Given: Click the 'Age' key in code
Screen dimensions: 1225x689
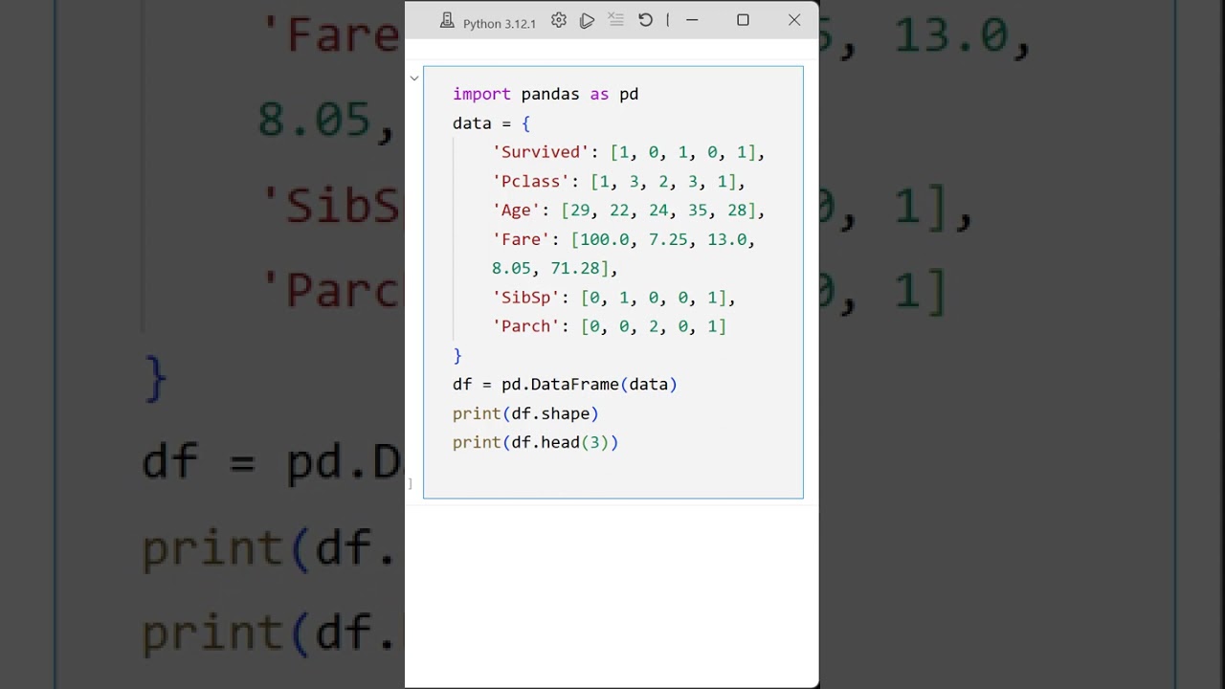Looking at the screenshot, I should click(x=516, y=211).
